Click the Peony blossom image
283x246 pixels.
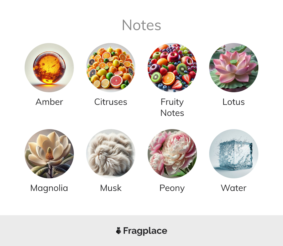[172, 154]
